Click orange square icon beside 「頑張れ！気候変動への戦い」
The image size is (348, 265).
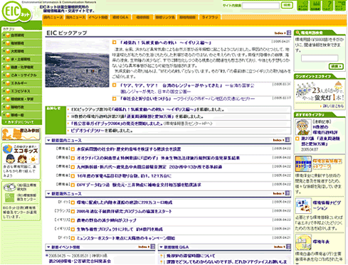pos(115,42)
